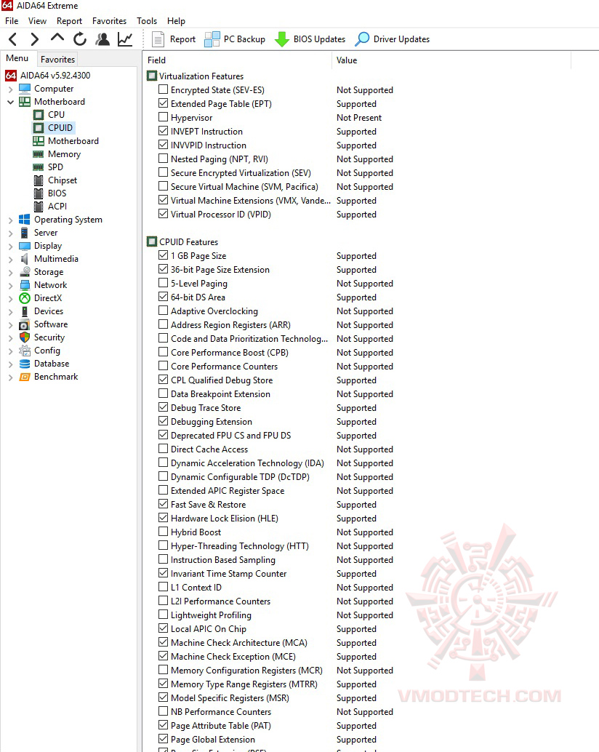Viewport: 599px width, 752px height.
Task: Expand the Network tree node
Action: pyautogui.click(x=10, y=285)
